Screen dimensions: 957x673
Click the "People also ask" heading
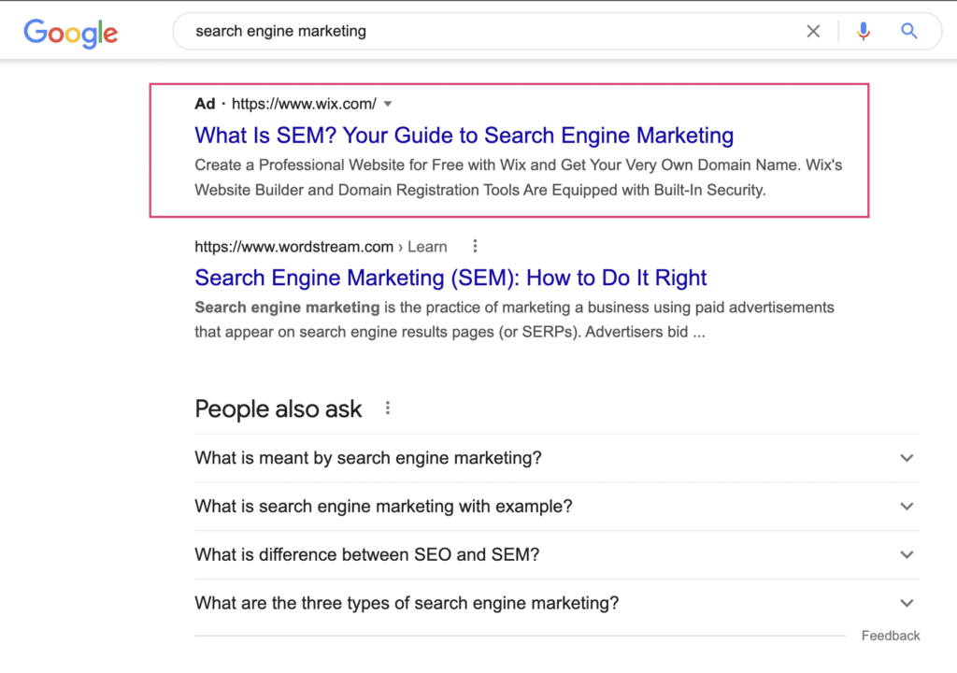click(278, 408)
